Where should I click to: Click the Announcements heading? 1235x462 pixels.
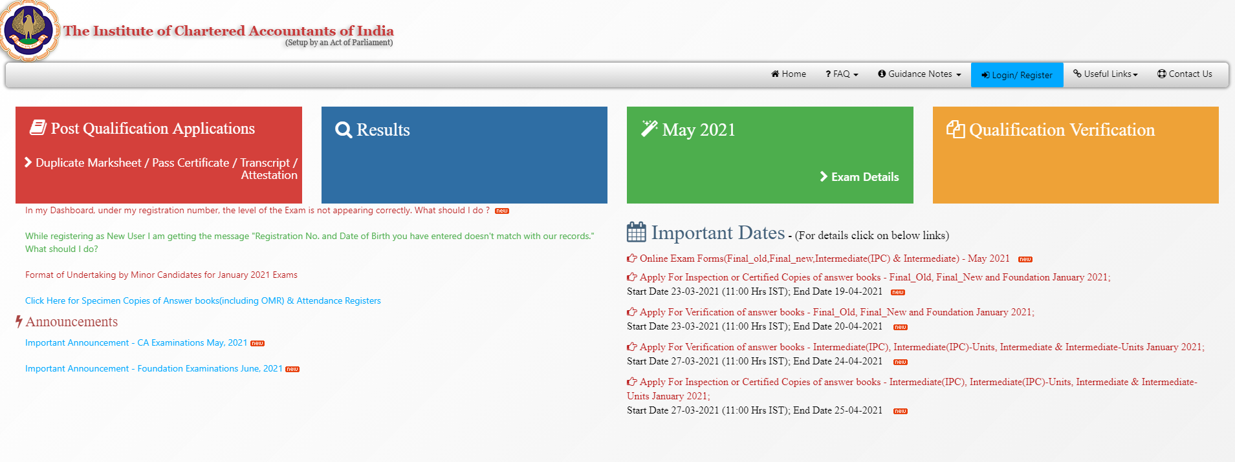pos(72,322)
